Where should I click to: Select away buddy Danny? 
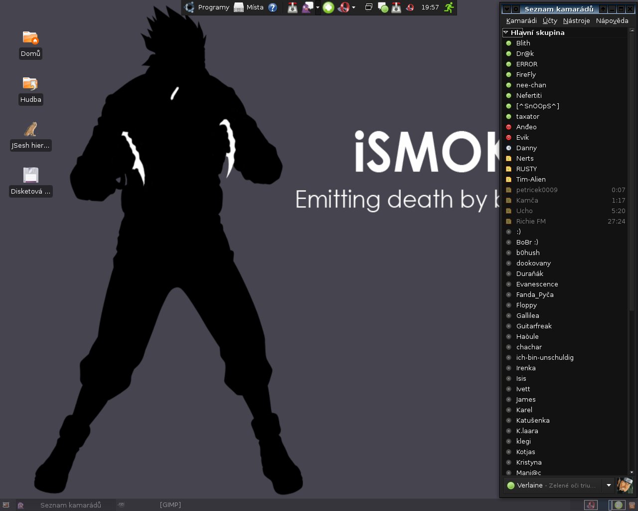pos(565,148)
